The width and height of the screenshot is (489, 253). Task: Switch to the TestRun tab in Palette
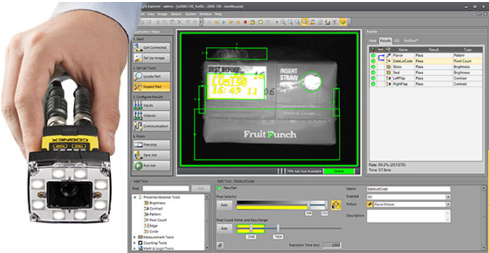[410, 41]
